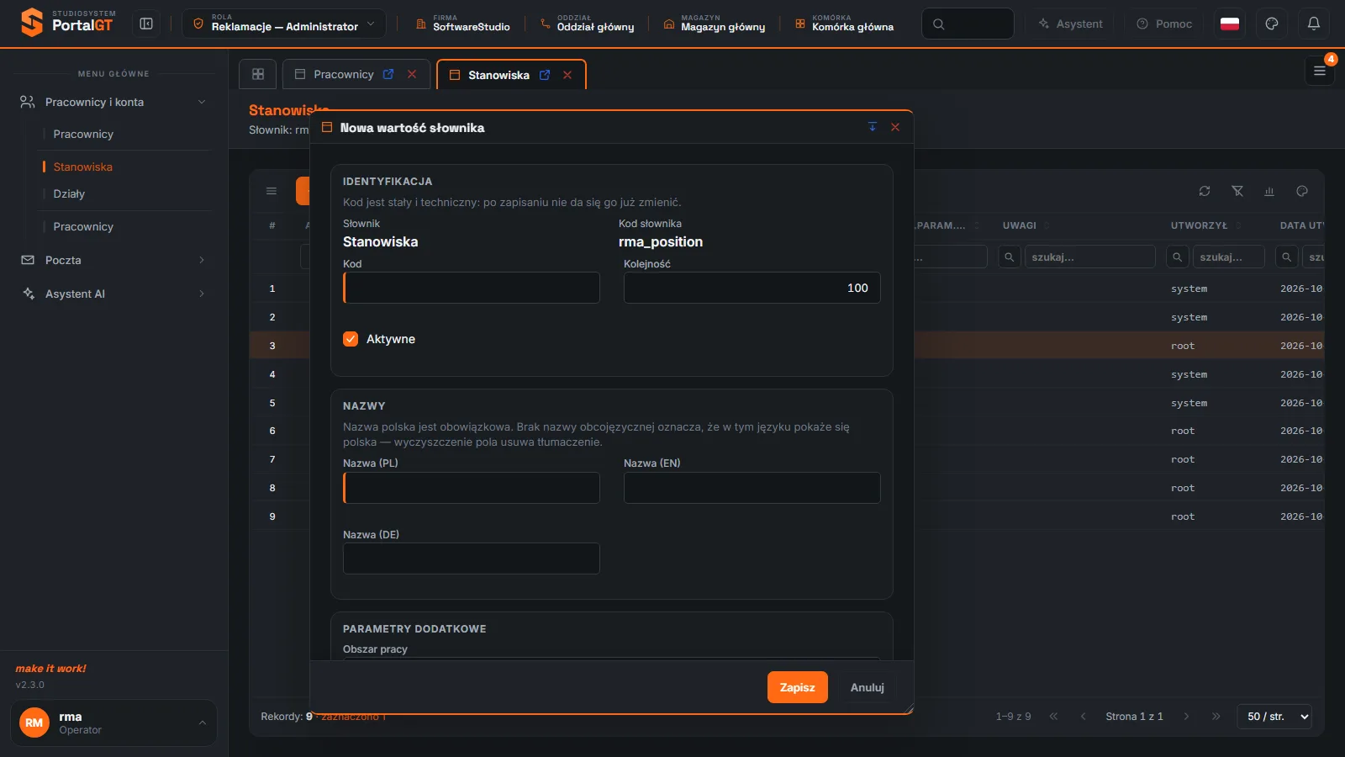Switch to the Pracownicy tab
This screenshot has width=1345, height=757.
(344, 74)
